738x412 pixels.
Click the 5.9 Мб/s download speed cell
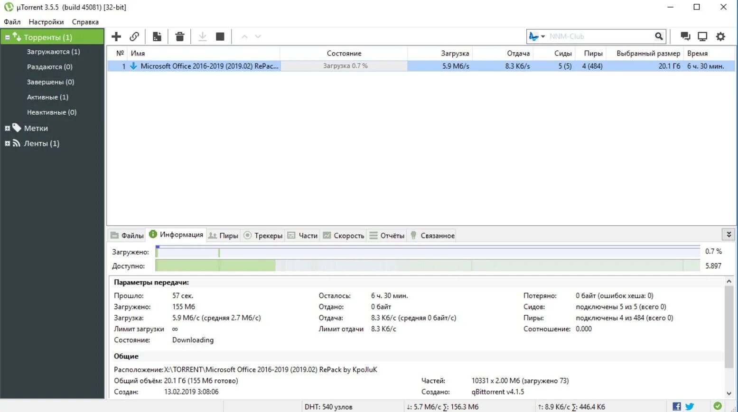pos(456,66)
